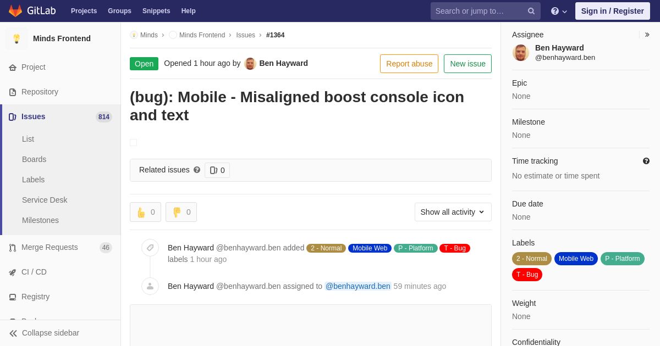
Task: Click the 59 minutes ago timestamp
Action: coord(420,286)
